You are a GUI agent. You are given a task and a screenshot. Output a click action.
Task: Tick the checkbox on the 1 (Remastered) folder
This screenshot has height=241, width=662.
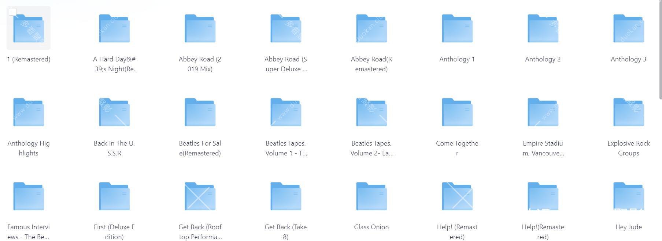coord(13,12)
